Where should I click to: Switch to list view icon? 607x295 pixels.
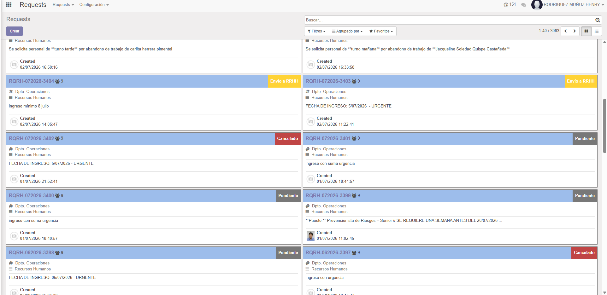coord(597,31)
